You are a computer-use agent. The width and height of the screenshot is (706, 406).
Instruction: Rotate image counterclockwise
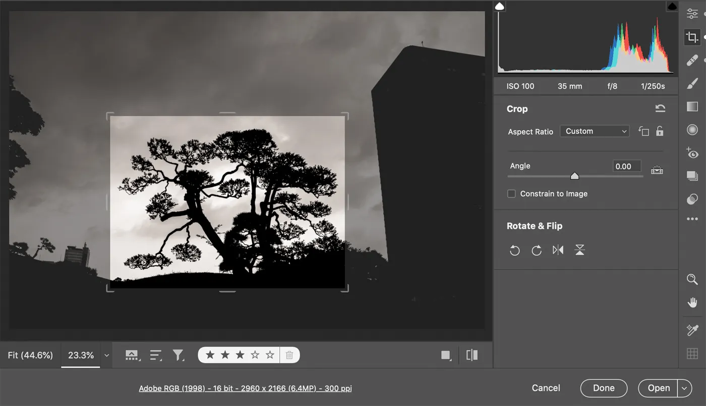tap(514, 250)
